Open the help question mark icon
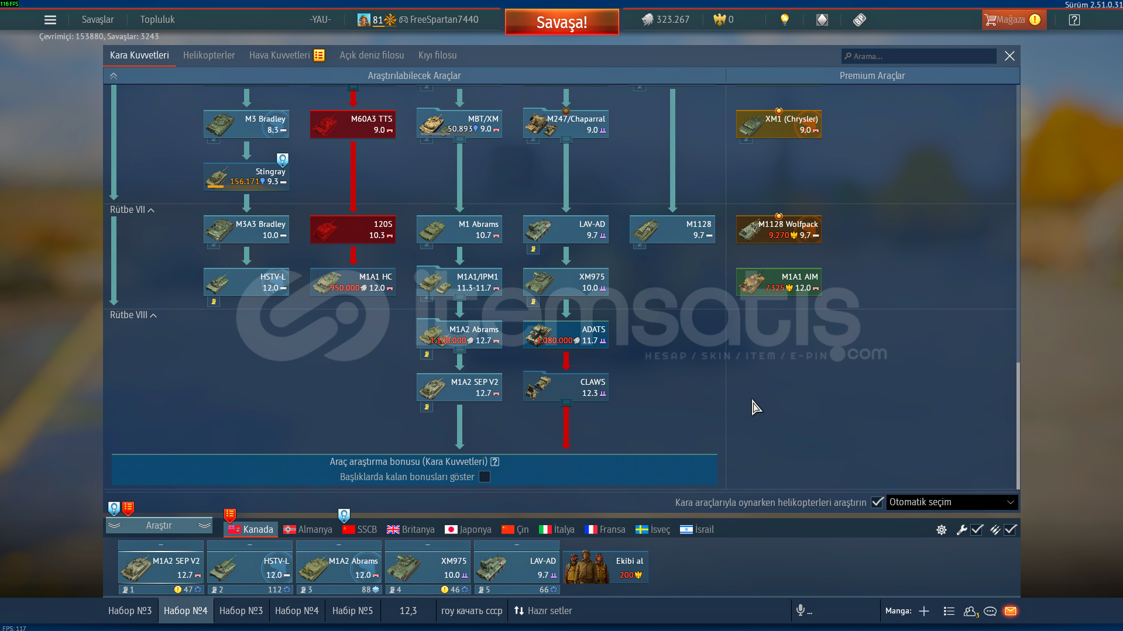This screenshot has height=631, width=1123. (1074, 20)
